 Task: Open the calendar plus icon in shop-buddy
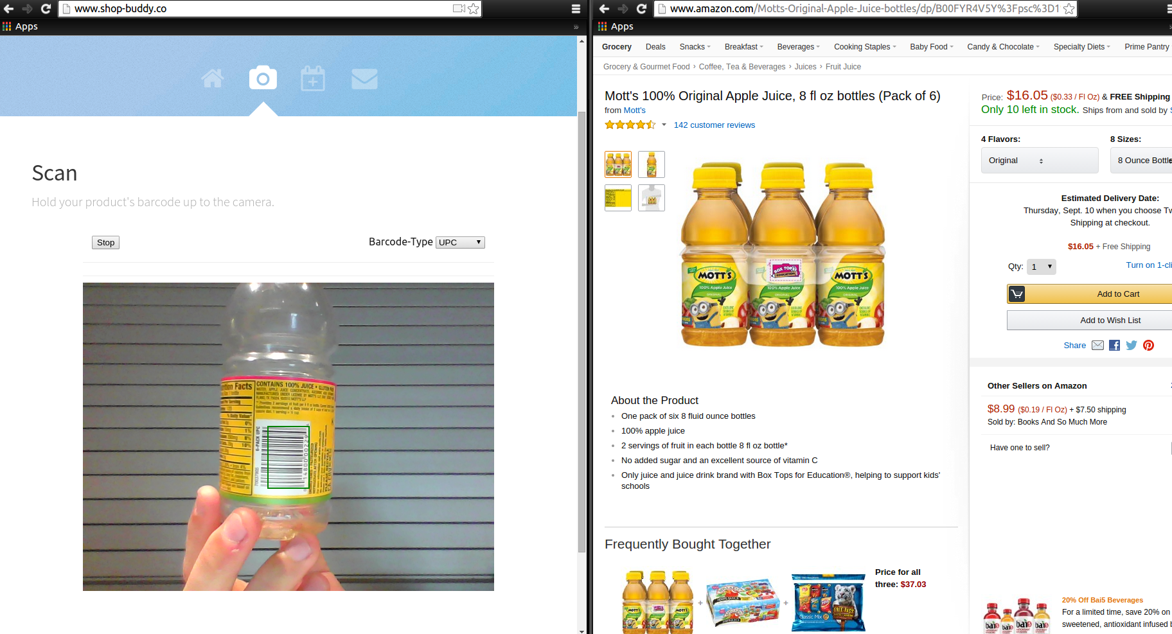pyautogui.click(x=313, y=78)
